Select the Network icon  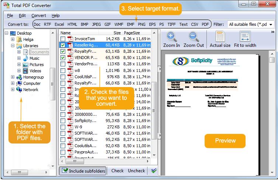pyautogui.click(x=19, y=89)
